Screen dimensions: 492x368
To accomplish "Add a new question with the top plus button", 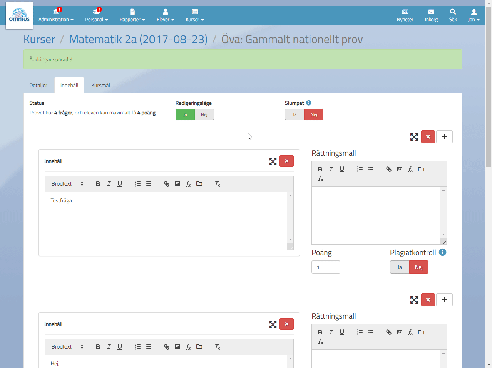I will [x=444, y=137].
